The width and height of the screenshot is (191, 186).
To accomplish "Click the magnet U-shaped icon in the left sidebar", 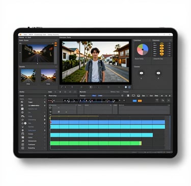I will point(22,127).
